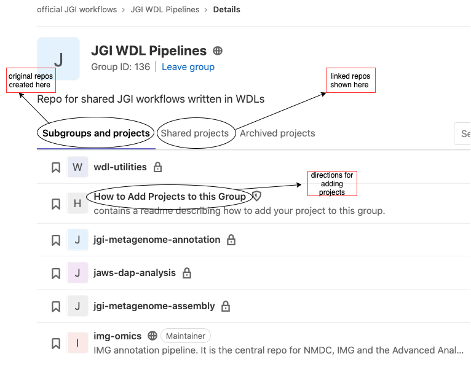Click the purple J avatar of jaws-dap-analysis
Viewport: 471px width, 367px height.
77,273
